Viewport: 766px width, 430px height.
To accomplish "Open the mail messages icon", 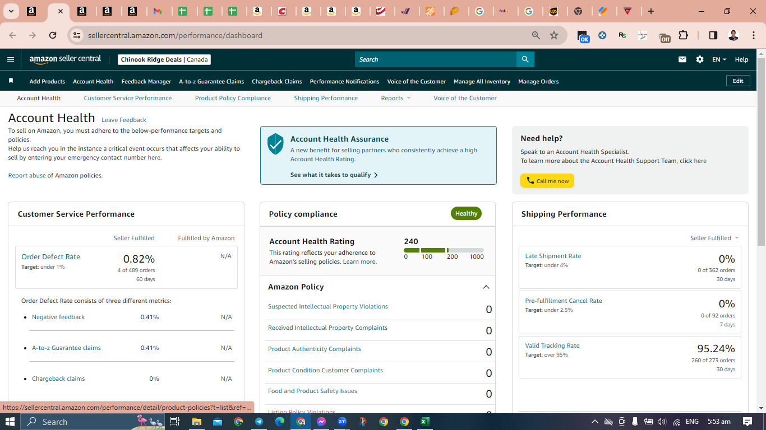I will 682,59.
